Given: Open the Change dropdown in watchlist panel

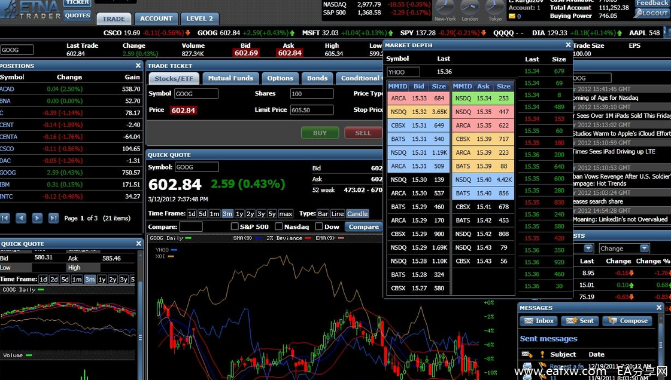Looking at the screenshot, I should click(644, 249).
